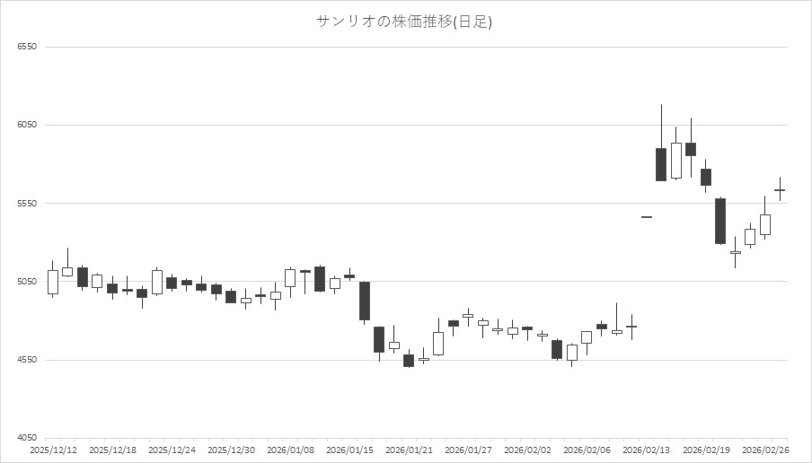Select the flat dash candle before the gap up
This screenshot has height=463, width=812.
click(647, 217)
